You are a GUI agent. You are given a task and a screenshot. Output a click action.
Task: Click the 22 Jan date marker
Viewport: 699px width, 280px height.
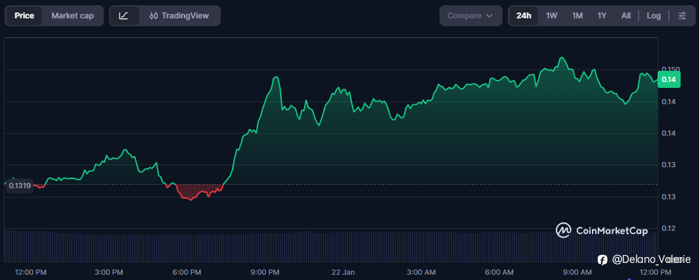coord(343,271)
